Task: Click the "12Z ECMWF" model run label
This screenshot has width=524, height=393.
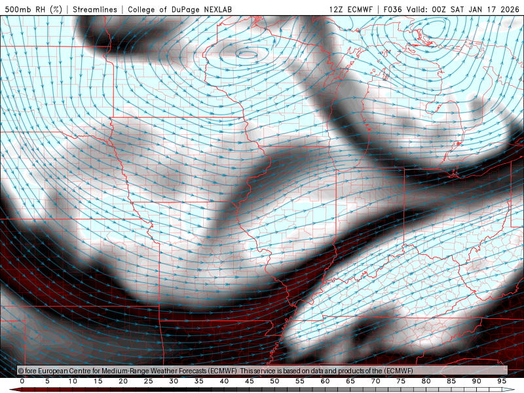Action: [x=350, y=9]
